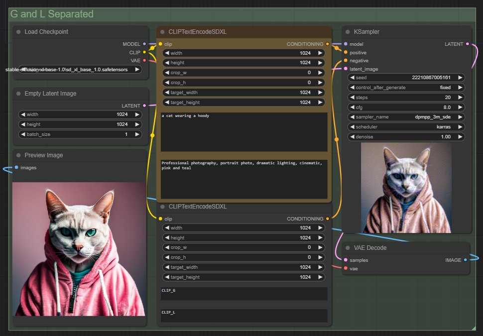Increase target_height in gray CLIPTextEncodeSDXL node
This screenshot has width=483, height=336.
coord(320,277)
